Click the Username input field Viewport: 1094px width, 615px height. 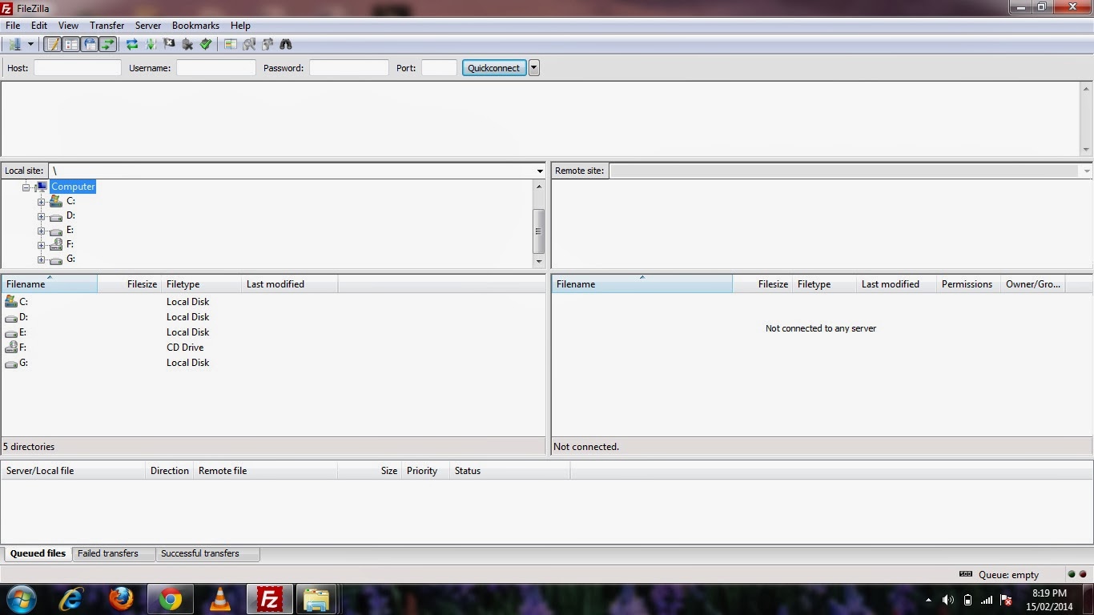(216, 68)
